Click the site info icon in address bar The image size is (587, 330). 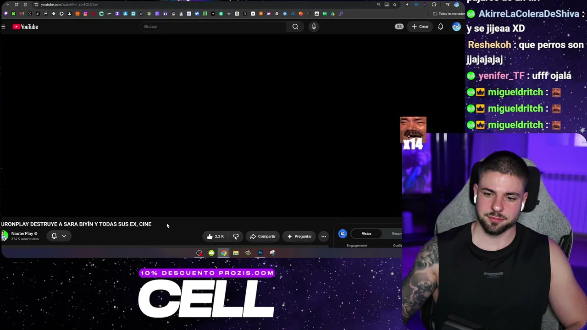[x=36, y=5]
